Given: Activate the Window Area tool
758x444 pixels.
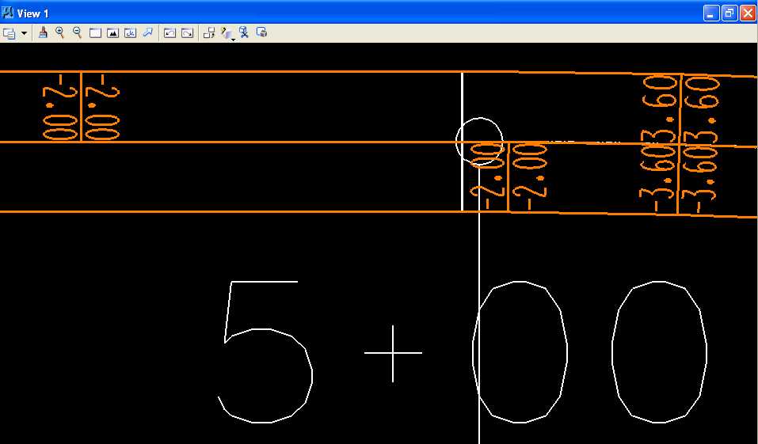Looking at the screenshot, I should coord(95,33).
